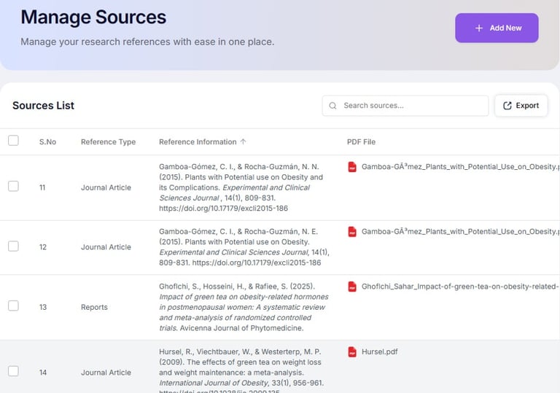Screen dimensions: 560x393
Task: Check the box for source row 12
Action: (13, 246)
